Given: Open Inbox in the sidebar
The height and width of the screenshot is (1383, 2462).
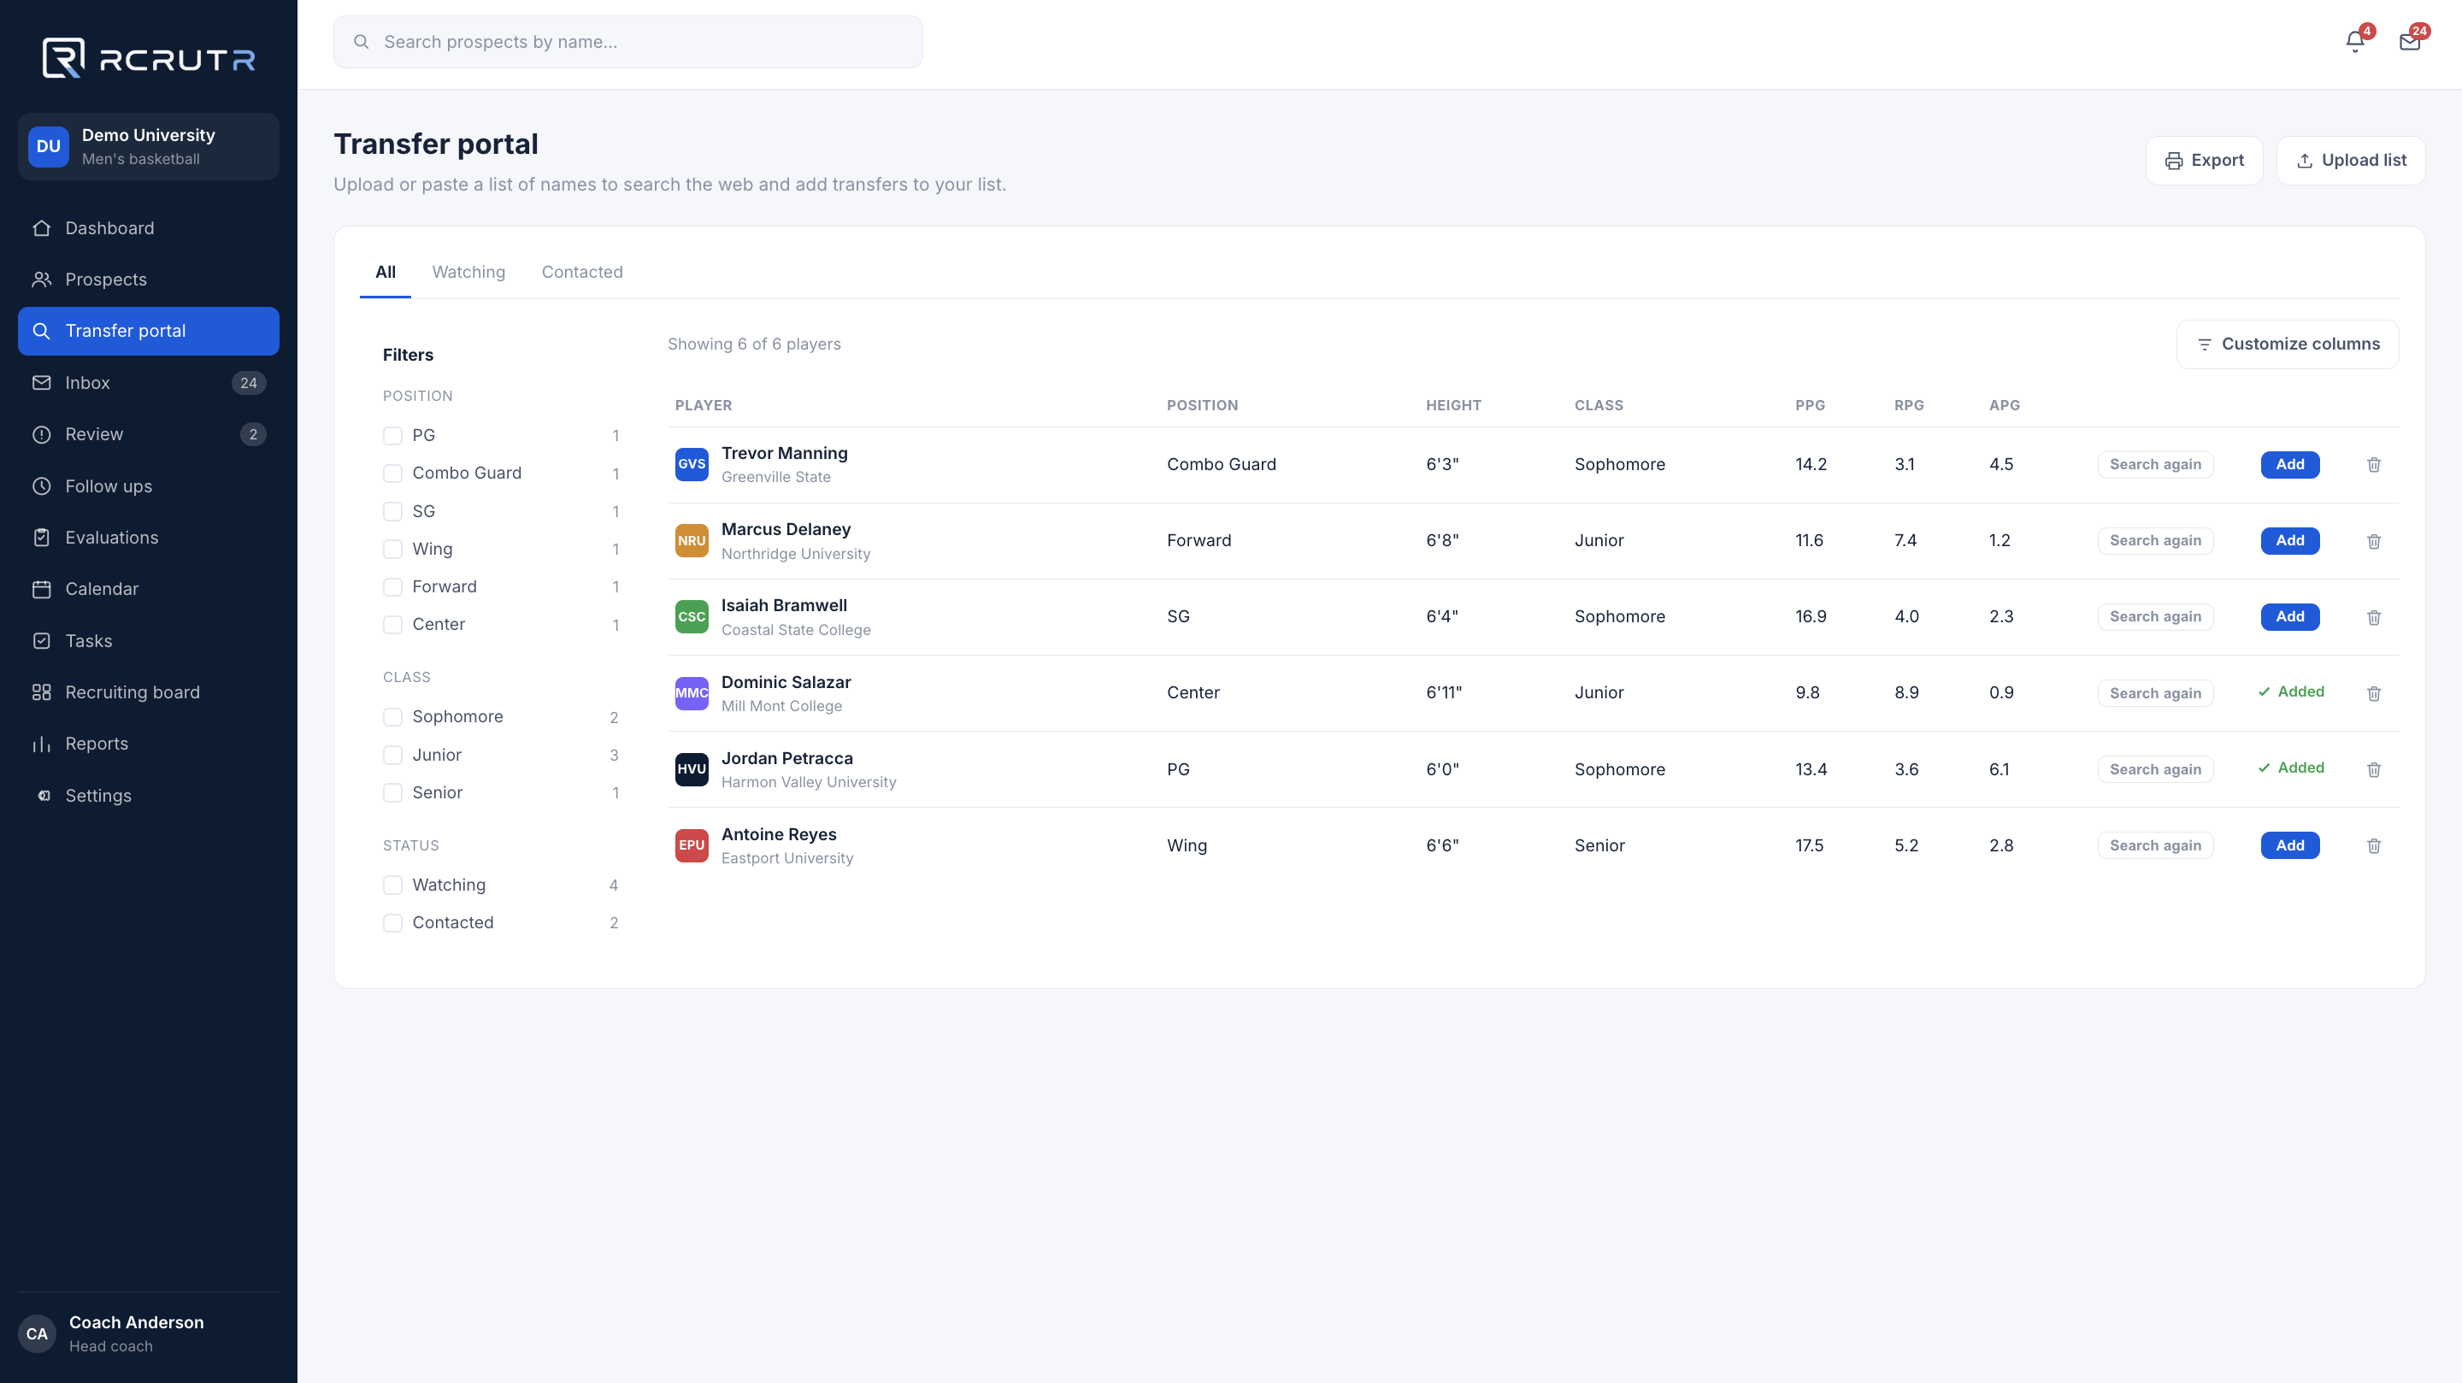Looking at the screenshot, I should pyautogui.click(x=148, y=382).
